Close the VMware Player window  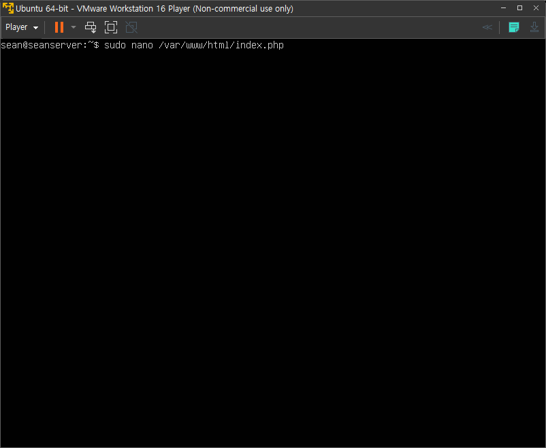[x=536, y=8]
